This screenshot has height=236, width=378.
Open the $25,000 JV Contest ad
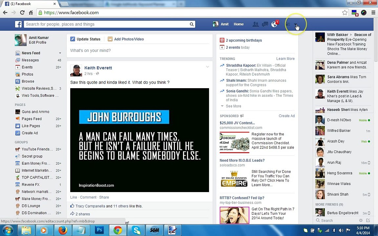click(237, 123)
